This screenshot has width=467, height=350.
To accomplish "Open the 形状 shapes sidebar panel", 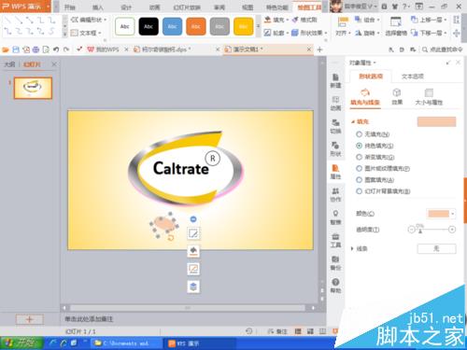I will point(335,149).
